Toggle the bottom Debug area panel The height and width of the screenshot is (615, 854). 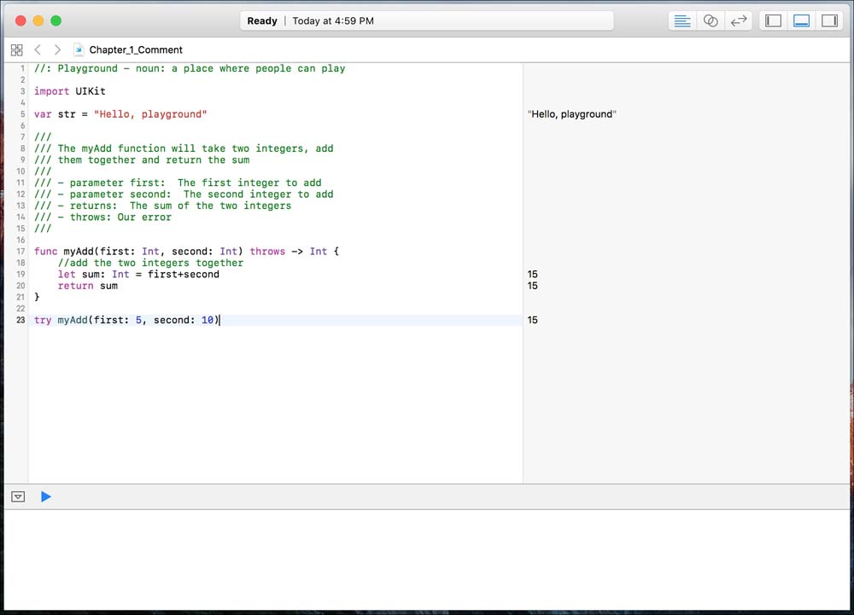(x=801, y=21)
